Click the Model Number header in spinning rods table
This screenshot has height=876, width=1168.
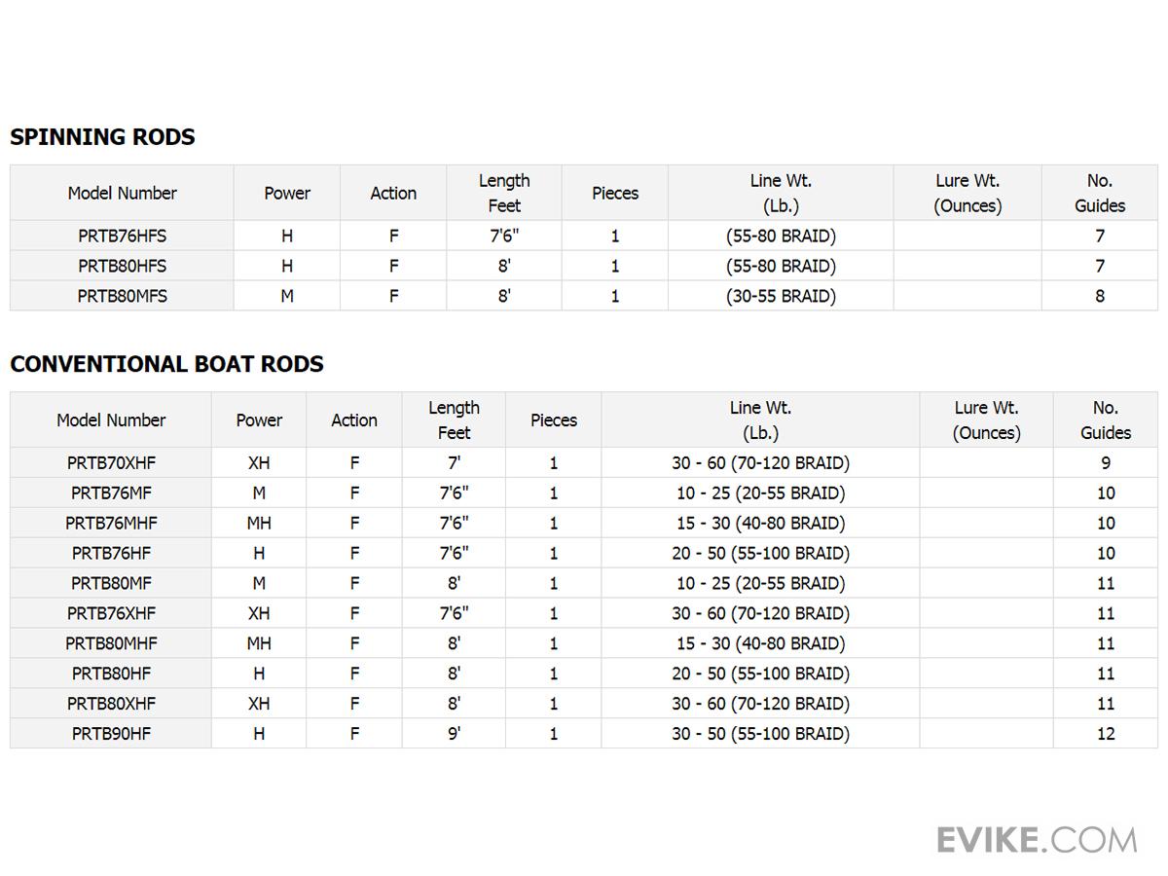[122, 193]
